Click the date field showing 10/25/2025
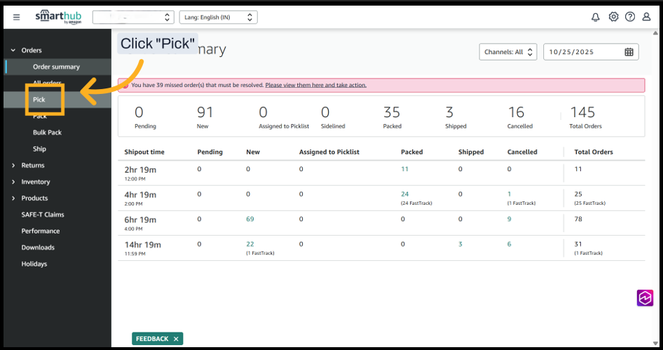Viewport: 663px width, 350px height. [582, 52]
